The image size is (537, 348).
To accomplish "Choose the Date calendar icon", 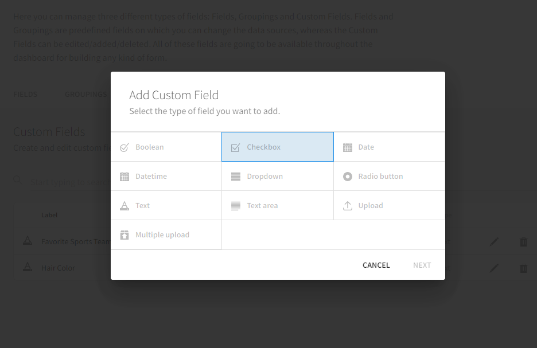I will pyautogui.click(x=347, y=147).
